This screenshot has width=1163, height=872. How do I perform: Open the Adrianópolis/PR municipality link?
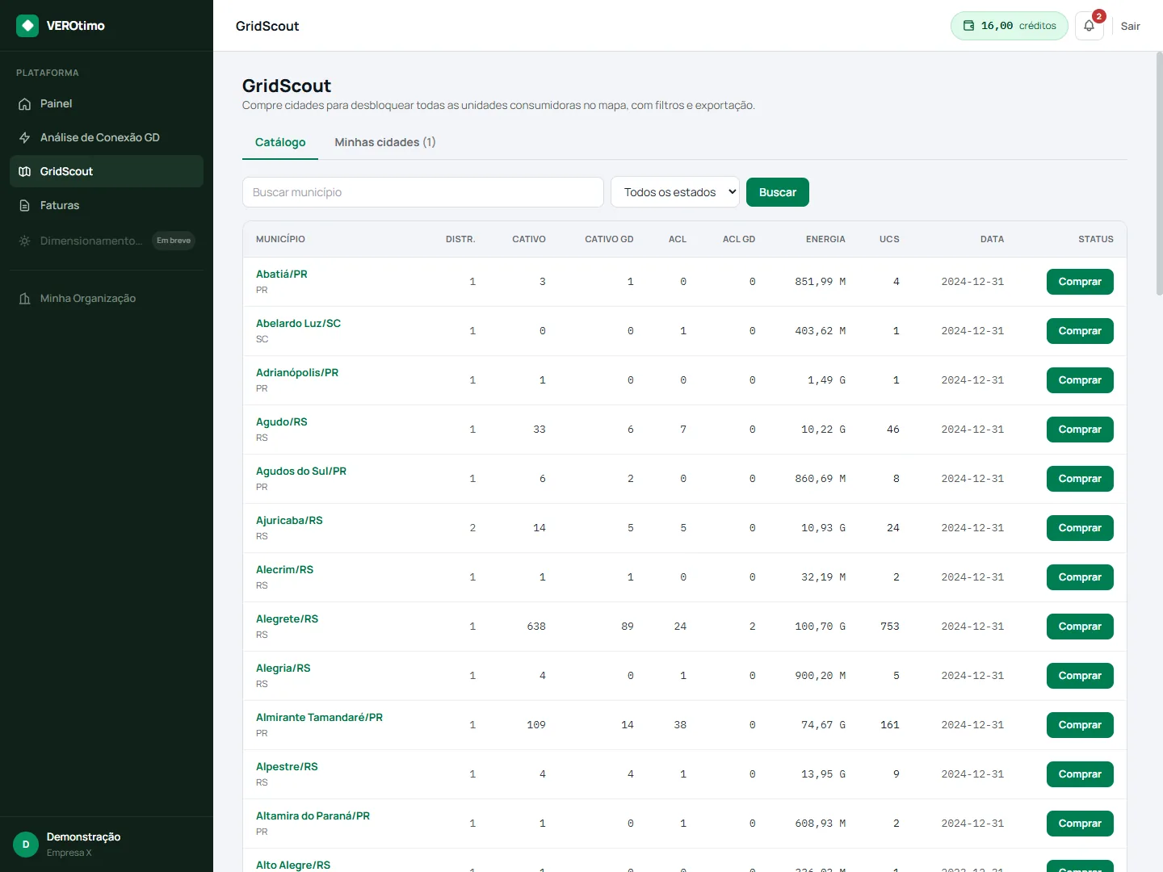pos(297,372)
